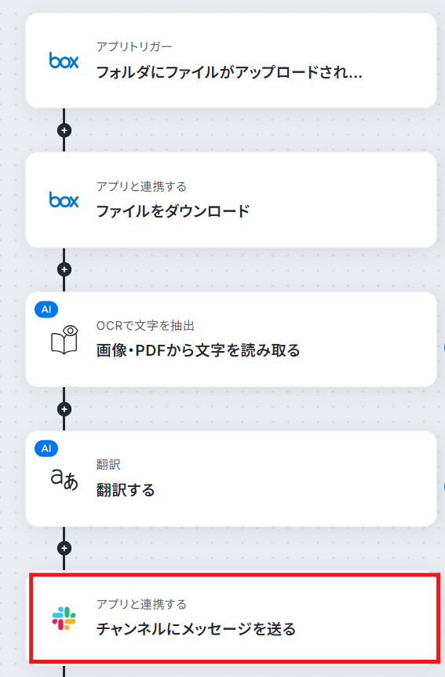Click アプリと連携する label on the Slack card
The height and width of the screenshot is (677, 445).
141,604
